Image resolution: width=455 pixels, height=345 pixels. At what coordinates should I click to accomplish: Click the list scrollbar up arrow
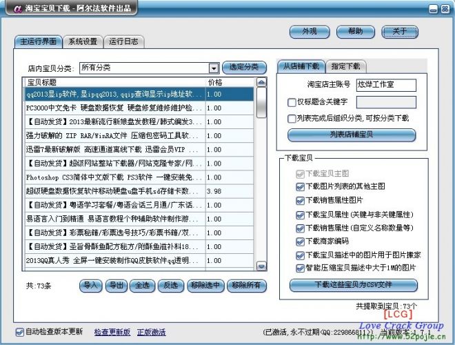(x=261, y=82)
